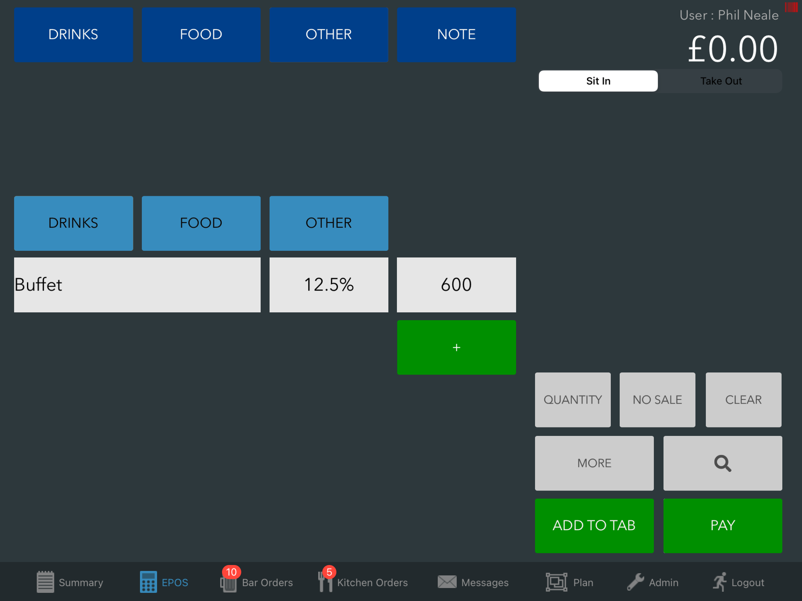The width and height of the screenshot is (802, 601).
Task: Click the Logout running man icon
Action: pyautogui.click(x=720, y=582)
